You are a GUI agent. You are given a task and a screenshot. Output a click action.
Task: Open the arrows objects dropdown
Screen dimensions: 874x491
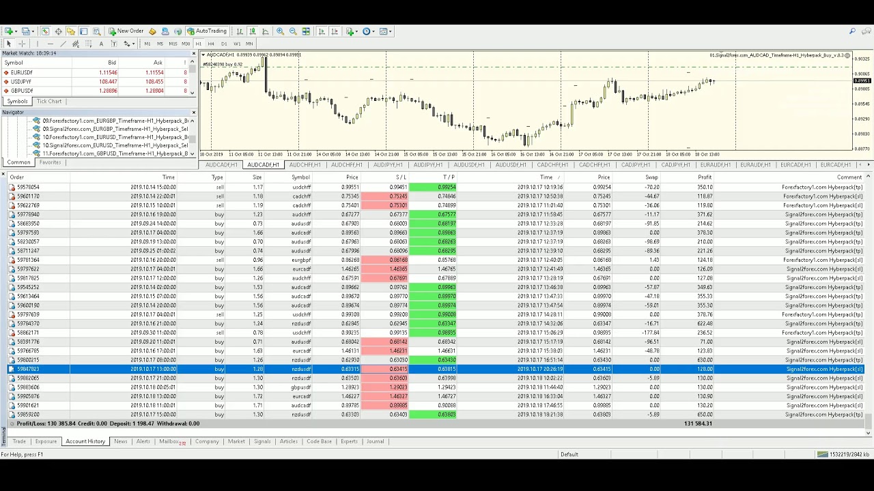(x=133, y=44)
